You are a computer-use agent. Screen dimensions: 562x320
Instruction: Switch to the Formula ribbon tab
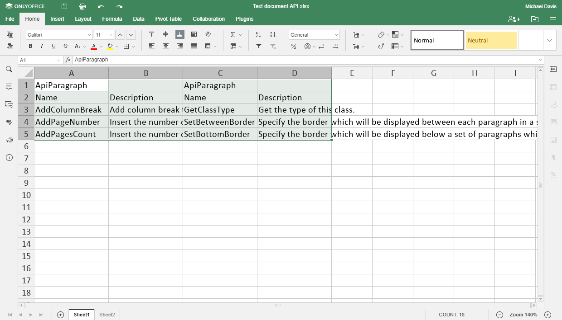112,19
